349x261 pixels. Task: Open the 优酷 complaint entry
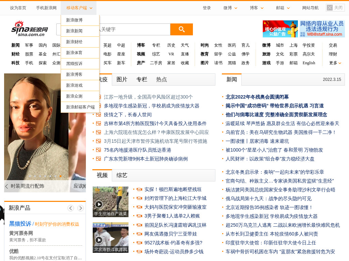click(14, 251)
